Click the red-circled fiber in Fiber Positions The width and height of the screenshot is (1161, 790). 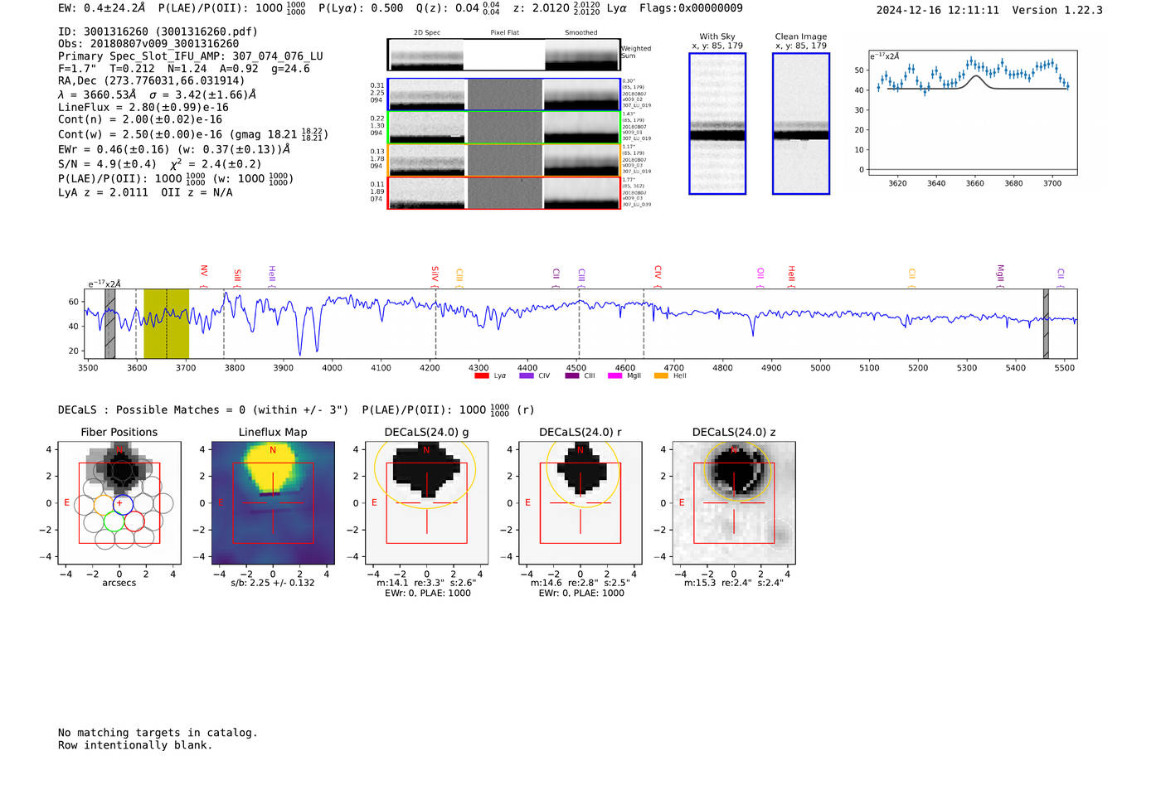pyautogui.click(x=134, y=521)
